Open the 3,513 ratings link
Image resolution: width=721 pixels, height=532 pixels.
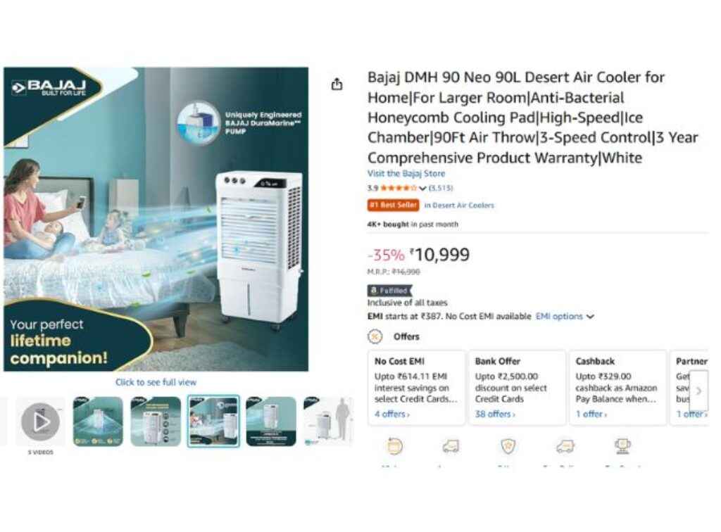point(441,188)
